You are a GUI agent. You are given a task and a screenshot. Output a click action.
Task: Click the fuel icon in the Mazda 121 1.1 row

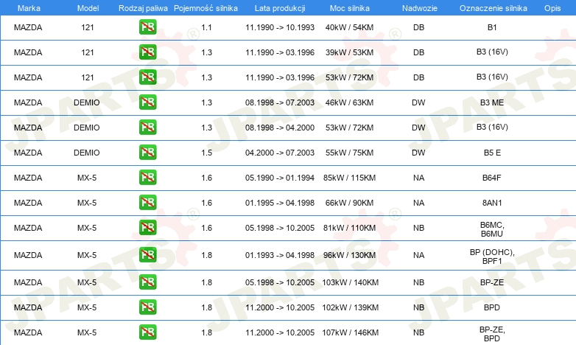(147, 27)
